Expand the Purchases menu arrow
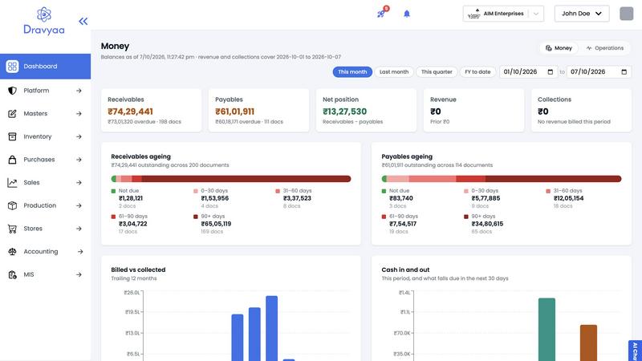The image size is (642, 361). (x=79, y=160)
